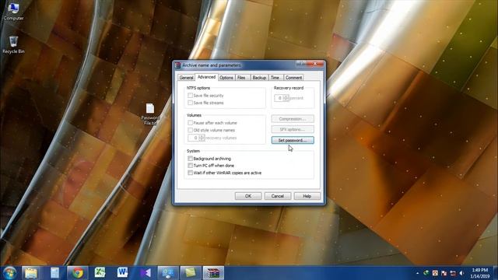The width and height of the screenshot is (498, 280).
Task: Click the Help button
Action: [x=307, y=196]
